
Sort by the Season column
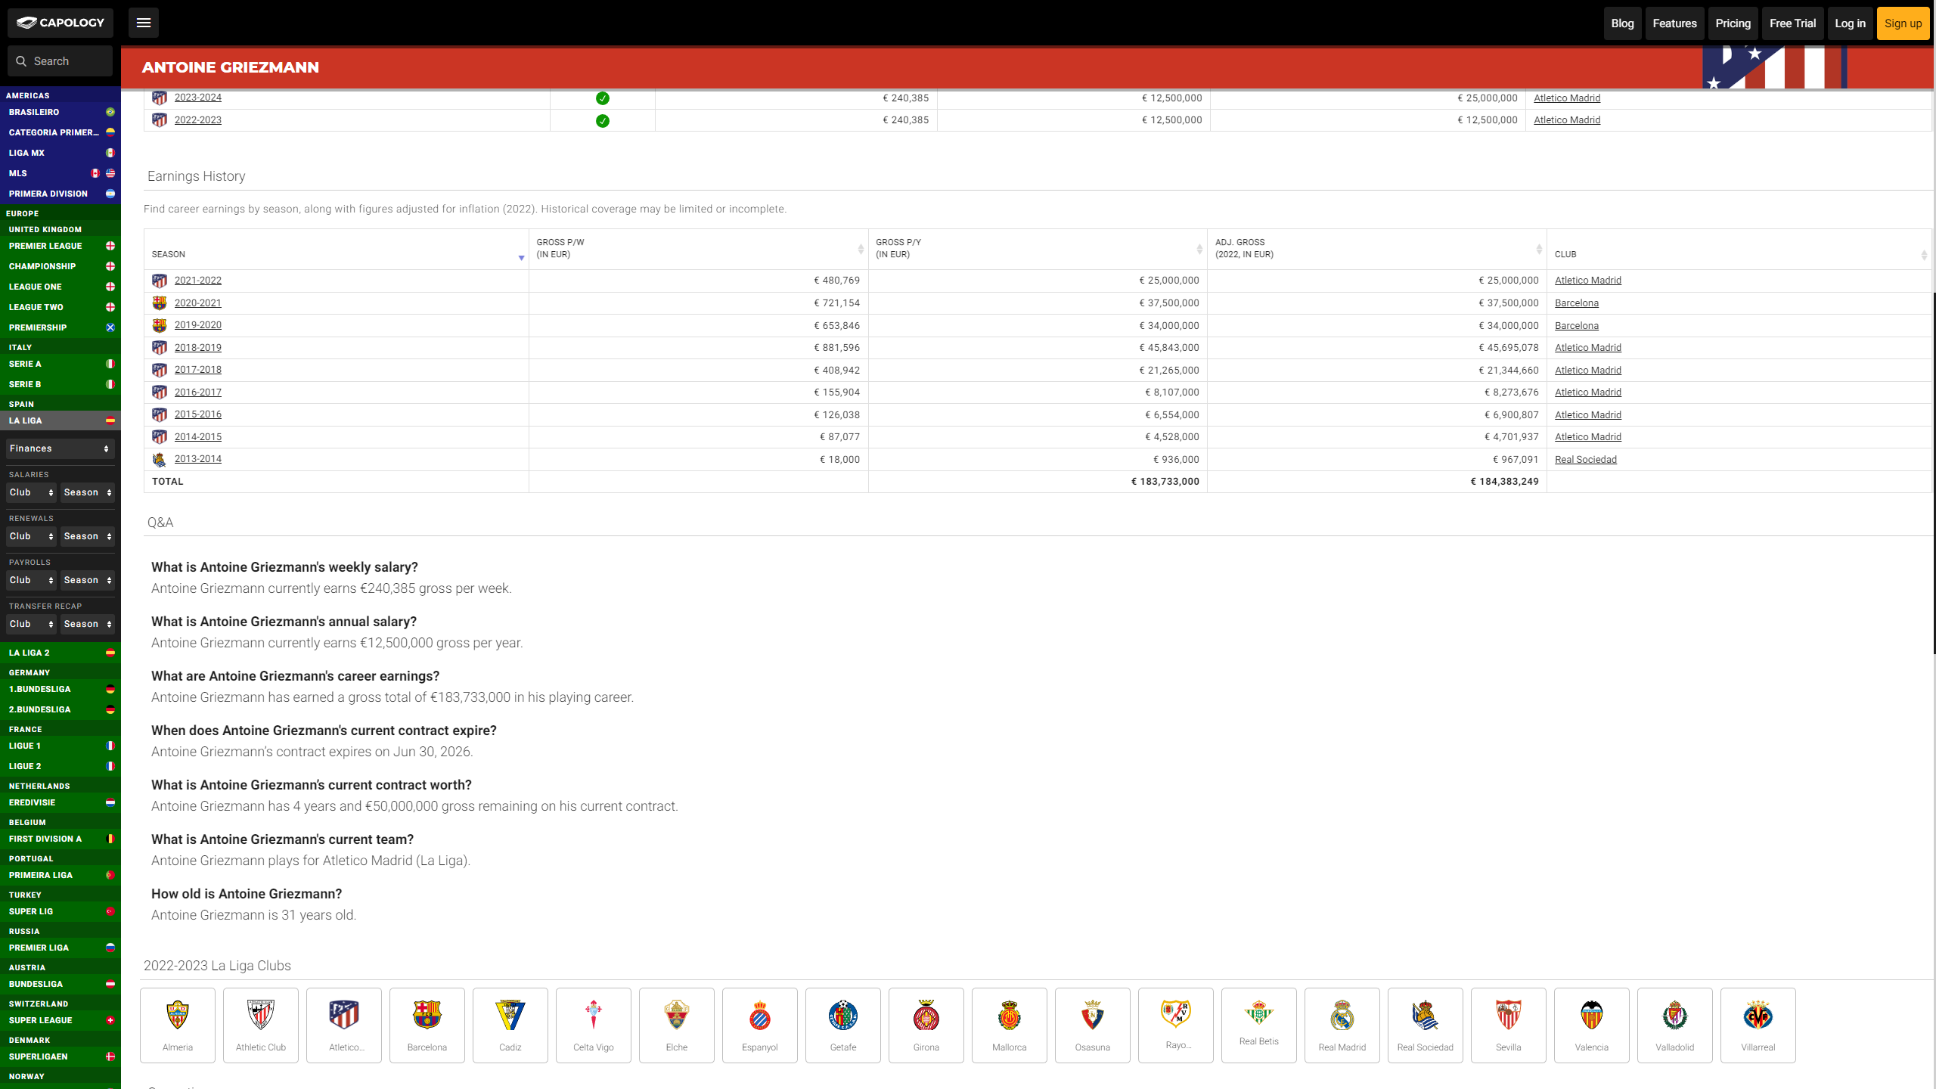[x=337, y=250]
